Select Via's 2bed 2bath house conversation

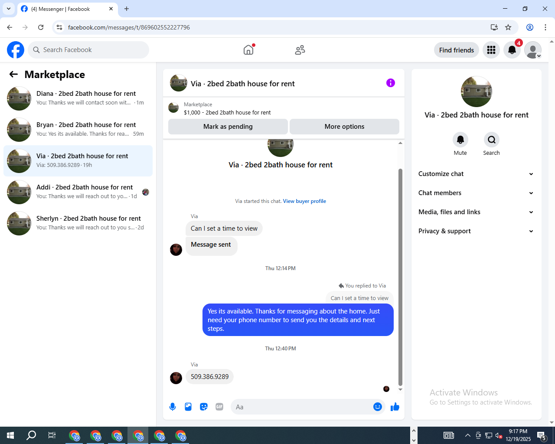tap(78, 161)
